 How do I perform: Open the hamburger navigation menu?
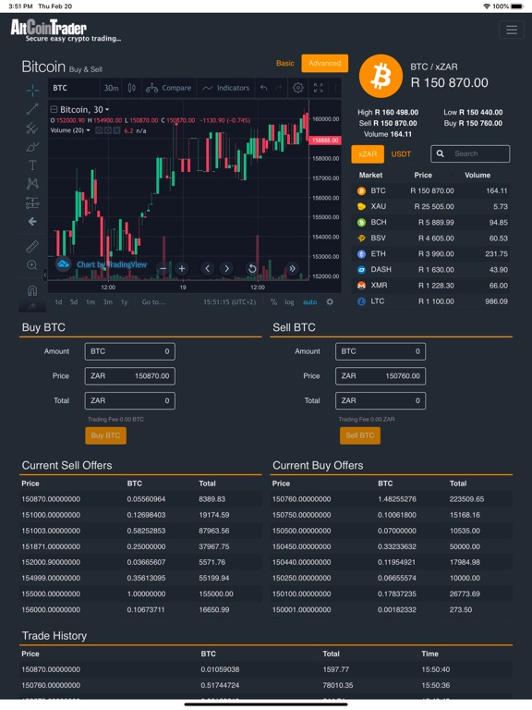[512, 30]
